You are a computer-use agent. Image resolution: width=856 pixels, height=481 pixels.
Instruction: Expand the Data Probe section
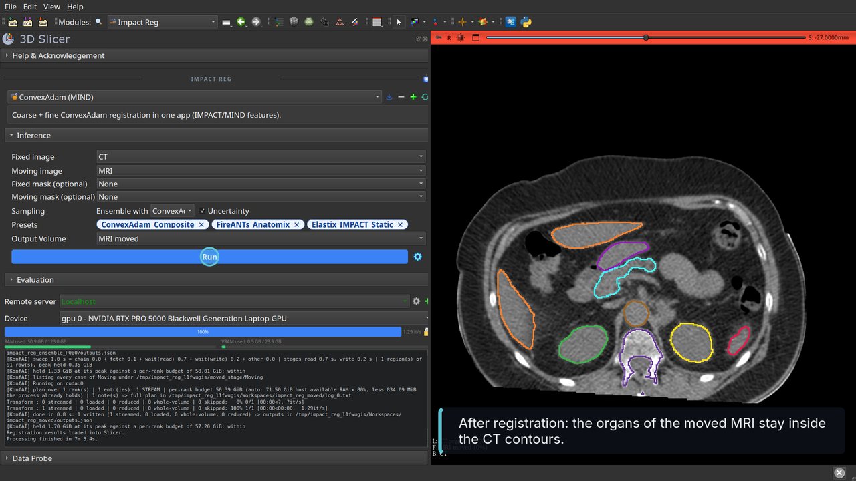(215, 458)
